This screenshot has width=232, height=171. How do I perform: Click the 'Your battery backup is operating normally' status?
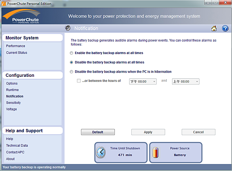point(34,167)
